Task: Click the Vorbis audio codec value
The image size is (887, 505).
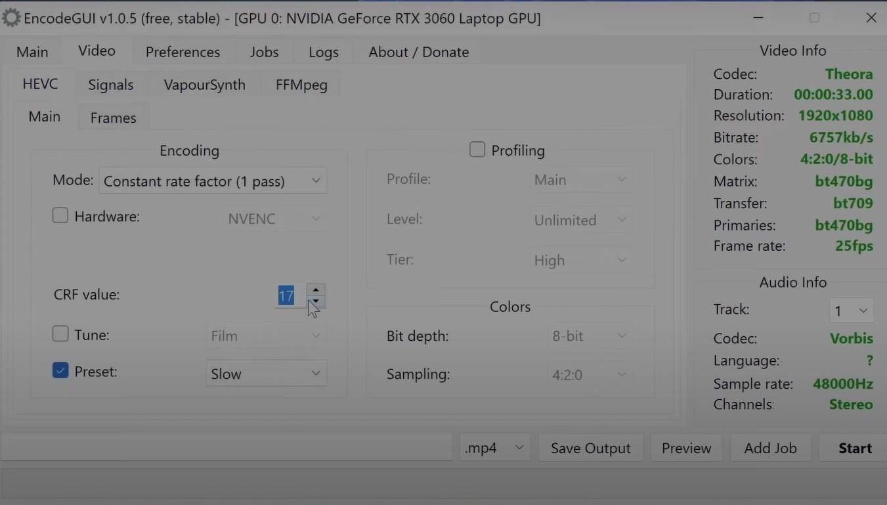Action: (x=852, y=338)
